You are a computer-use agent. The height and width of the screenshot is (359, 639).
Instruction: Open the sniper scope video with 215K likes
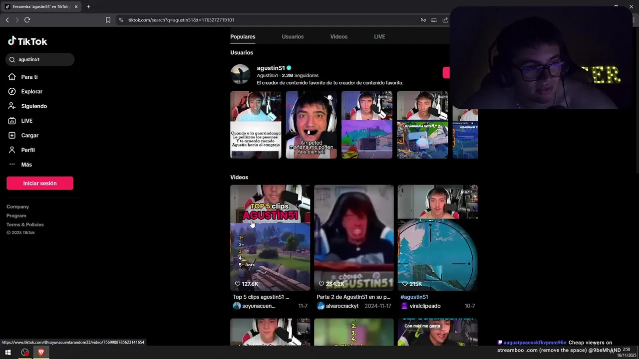tap(437, 238)
